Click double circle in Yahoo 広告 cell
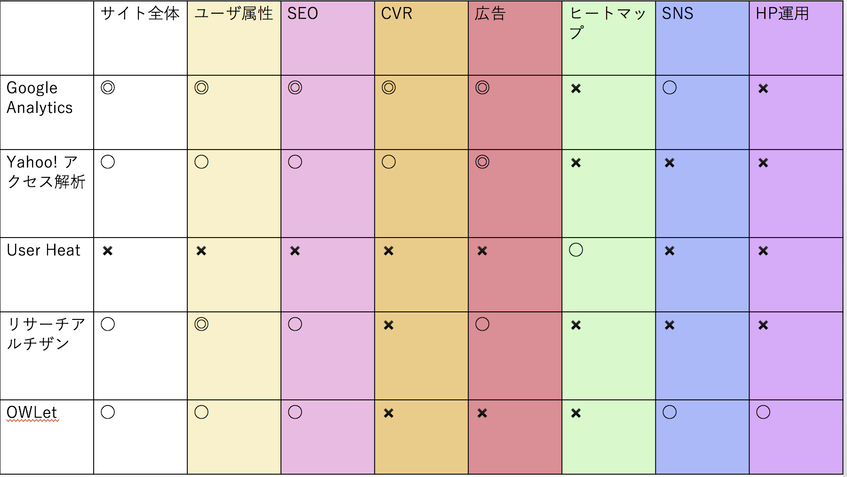 482,162
